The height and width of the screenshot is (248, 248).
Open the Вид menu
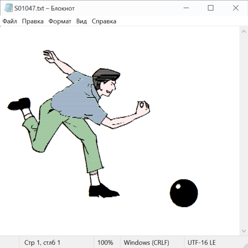81,21
